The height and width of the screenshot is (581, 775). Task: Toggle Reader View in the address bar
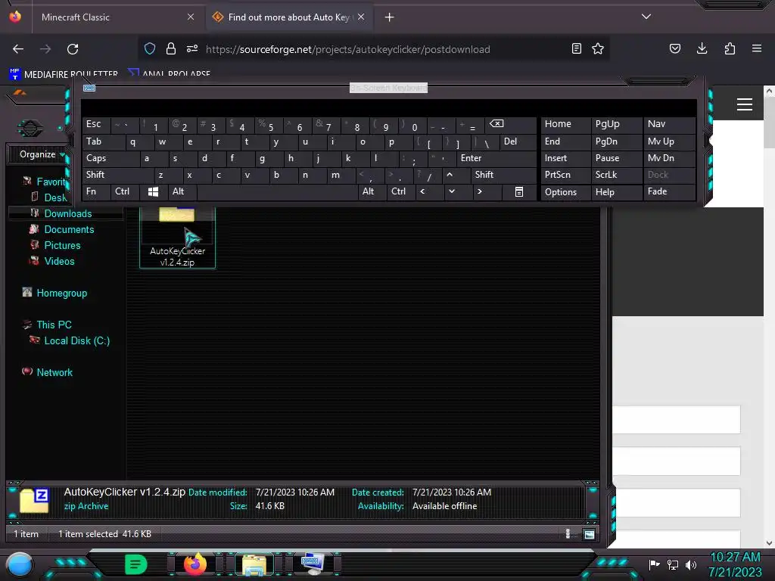(x=576, y=48)
